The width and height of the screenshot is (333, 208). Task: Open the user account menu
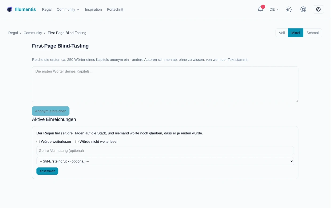point(318,9)
